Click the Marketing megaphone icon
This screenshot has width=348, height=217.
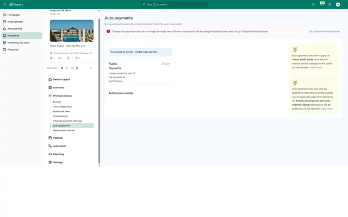click(x=50, y=154)
